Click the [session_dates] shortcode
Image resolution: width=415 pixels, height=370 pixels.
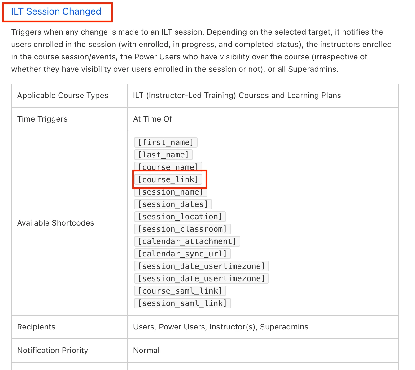coord(173,204)
